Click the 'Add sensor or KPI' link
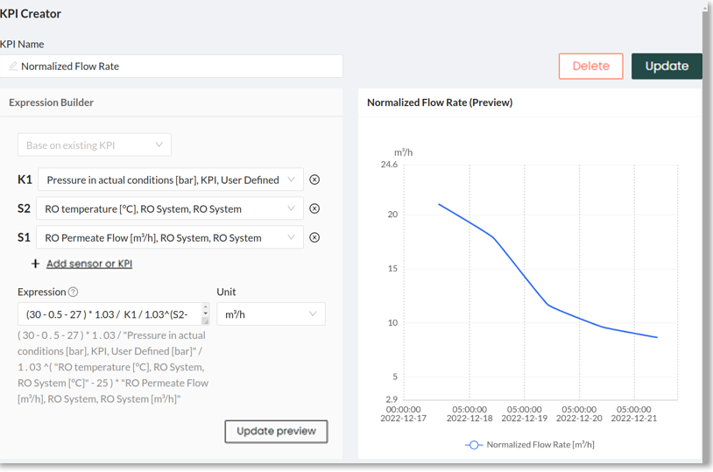Viewport: 713px width, 472px height. [x=89, y=264]
